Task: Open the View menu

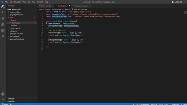Action: [24, 2]
